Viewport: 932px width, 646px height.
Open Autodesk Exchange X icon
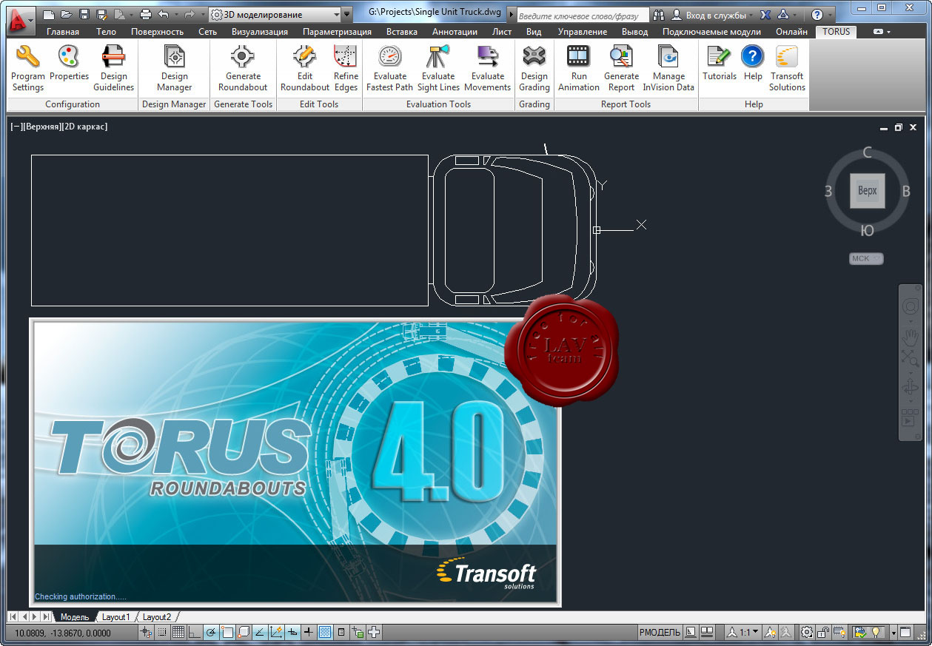[765, 15]
